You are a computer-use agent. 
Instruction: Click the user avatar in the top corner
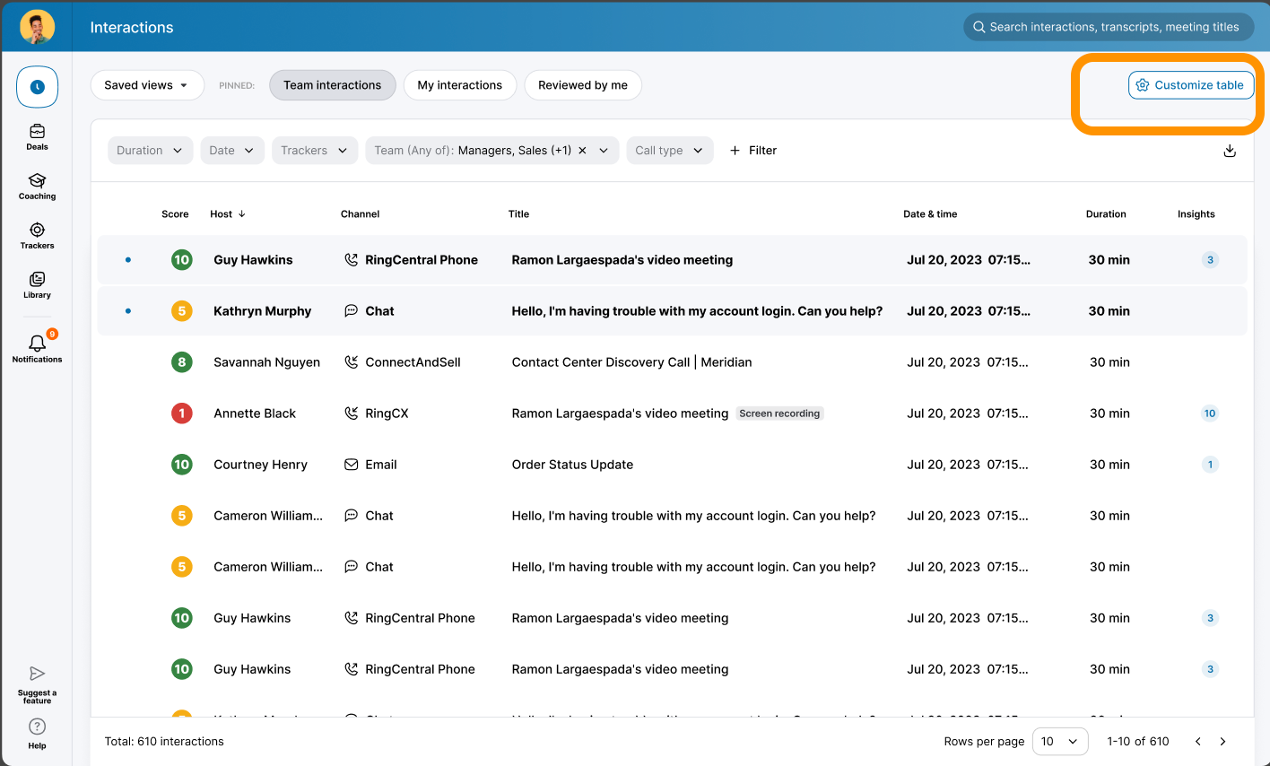(x=37, y=26)
